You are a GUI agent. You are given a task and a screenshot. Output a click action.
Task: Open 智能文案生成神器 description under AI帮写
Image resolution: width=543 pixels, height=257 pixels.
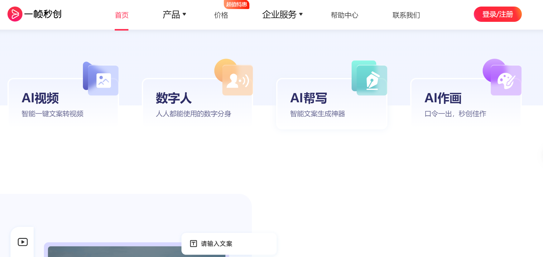click(x=317, y=114)
